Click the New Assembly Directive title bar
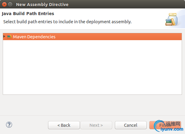This screenshot has height=134, width=185. point(91,5)
